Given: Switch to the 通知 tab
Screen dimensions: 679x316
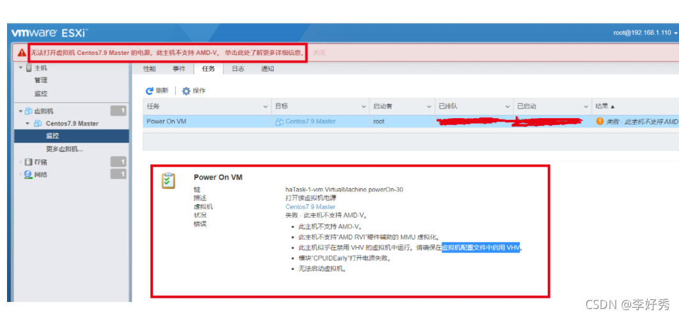Looking at the screenshot, I should 267,69.
